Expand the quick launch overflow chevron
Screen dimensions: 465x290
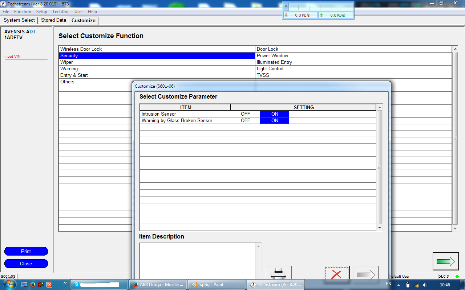[65, 283]
